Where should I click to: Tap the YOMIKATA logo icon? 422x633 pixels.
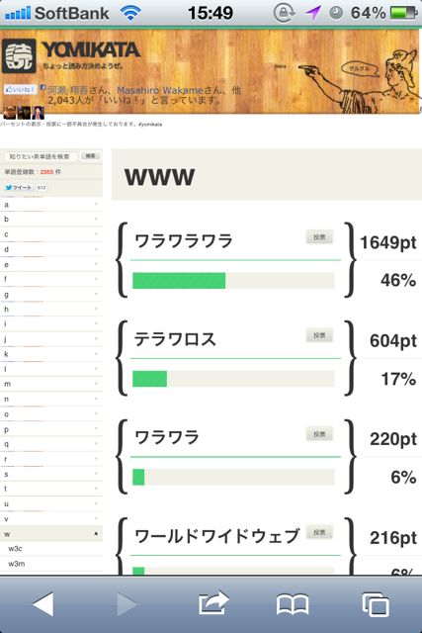[19, 56]
